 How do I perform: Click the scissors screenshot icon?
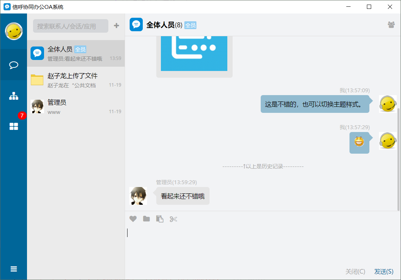pos(173,219)
